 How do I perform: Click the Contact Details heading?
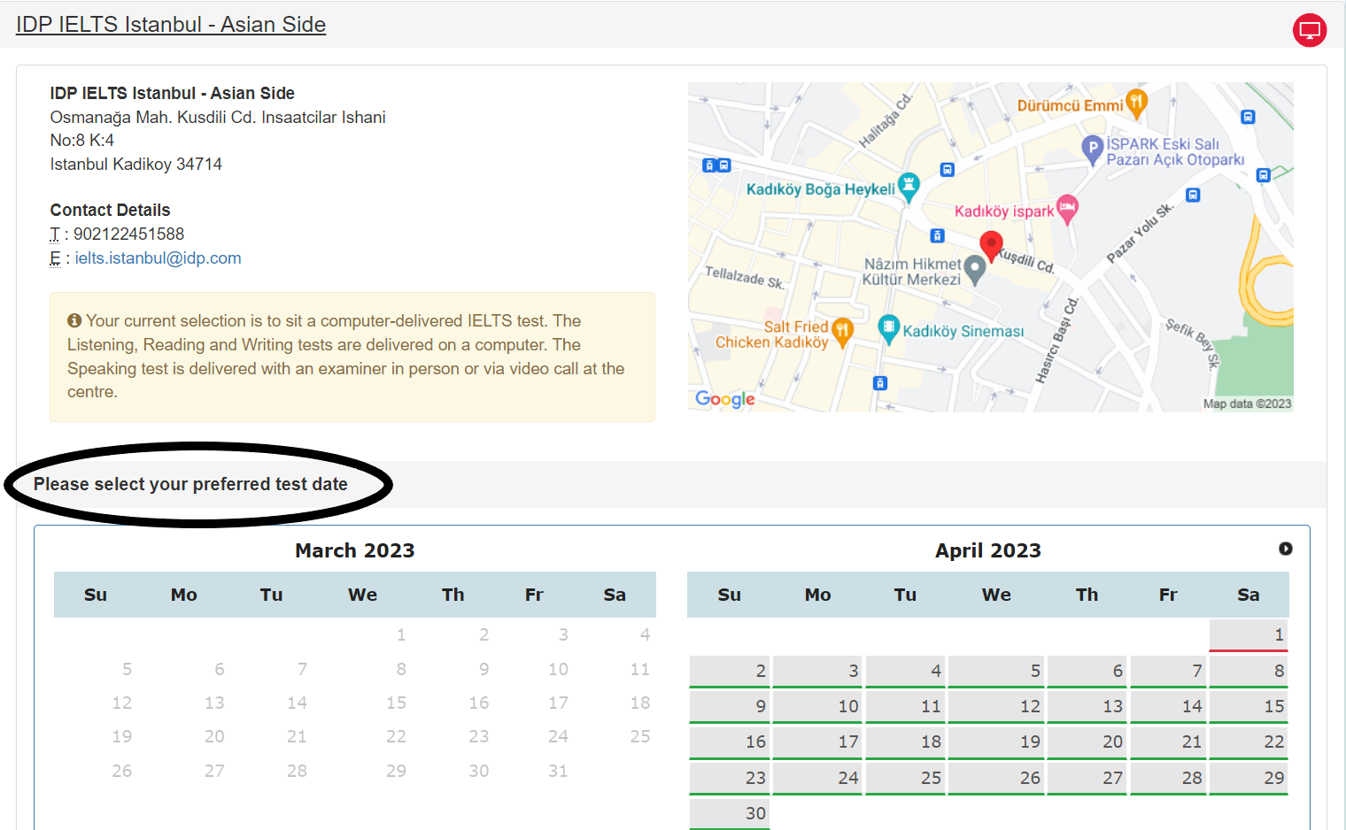[x=110, y=211]
